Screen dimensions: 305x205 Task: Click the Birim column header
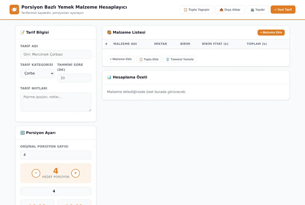[x=185, y=44]
